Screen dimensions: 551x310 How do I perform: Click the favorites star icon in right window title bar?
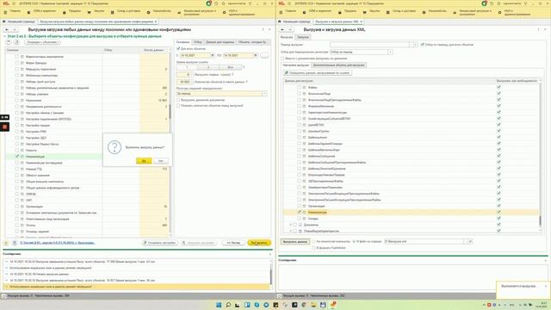tap(498, 3)
